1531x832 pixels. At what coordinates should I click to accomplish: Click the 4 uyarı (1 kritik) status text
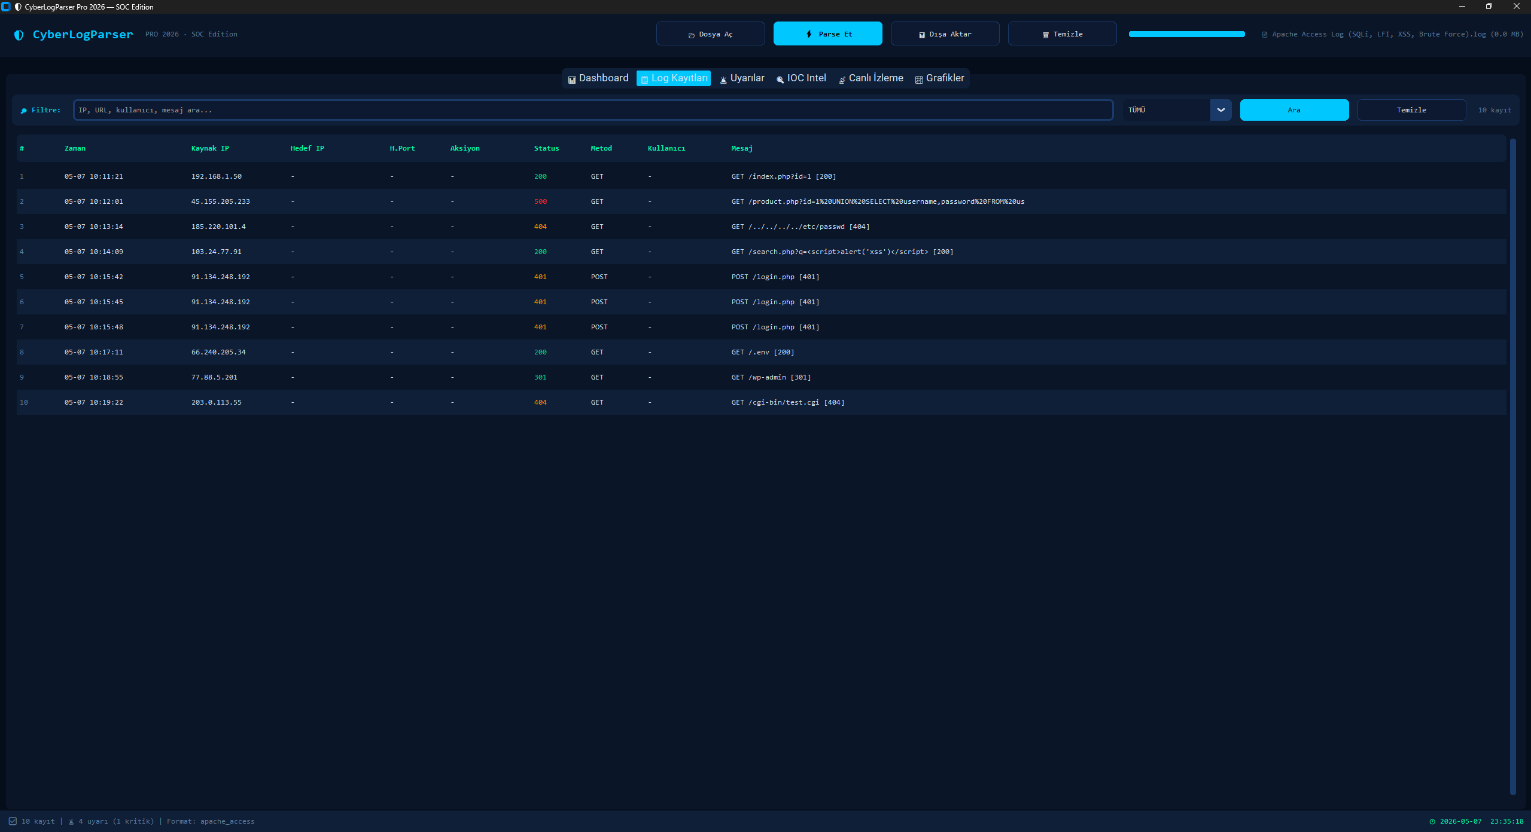(116, 821)
